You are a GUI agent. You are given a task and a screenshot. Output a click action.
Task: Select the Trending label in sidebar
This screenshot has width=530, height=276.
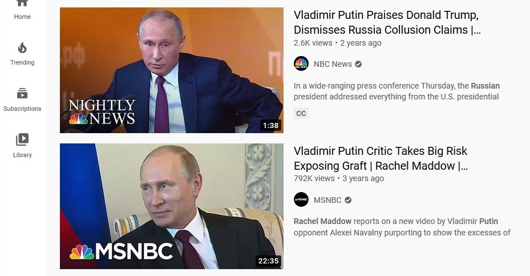coord(22,62)
